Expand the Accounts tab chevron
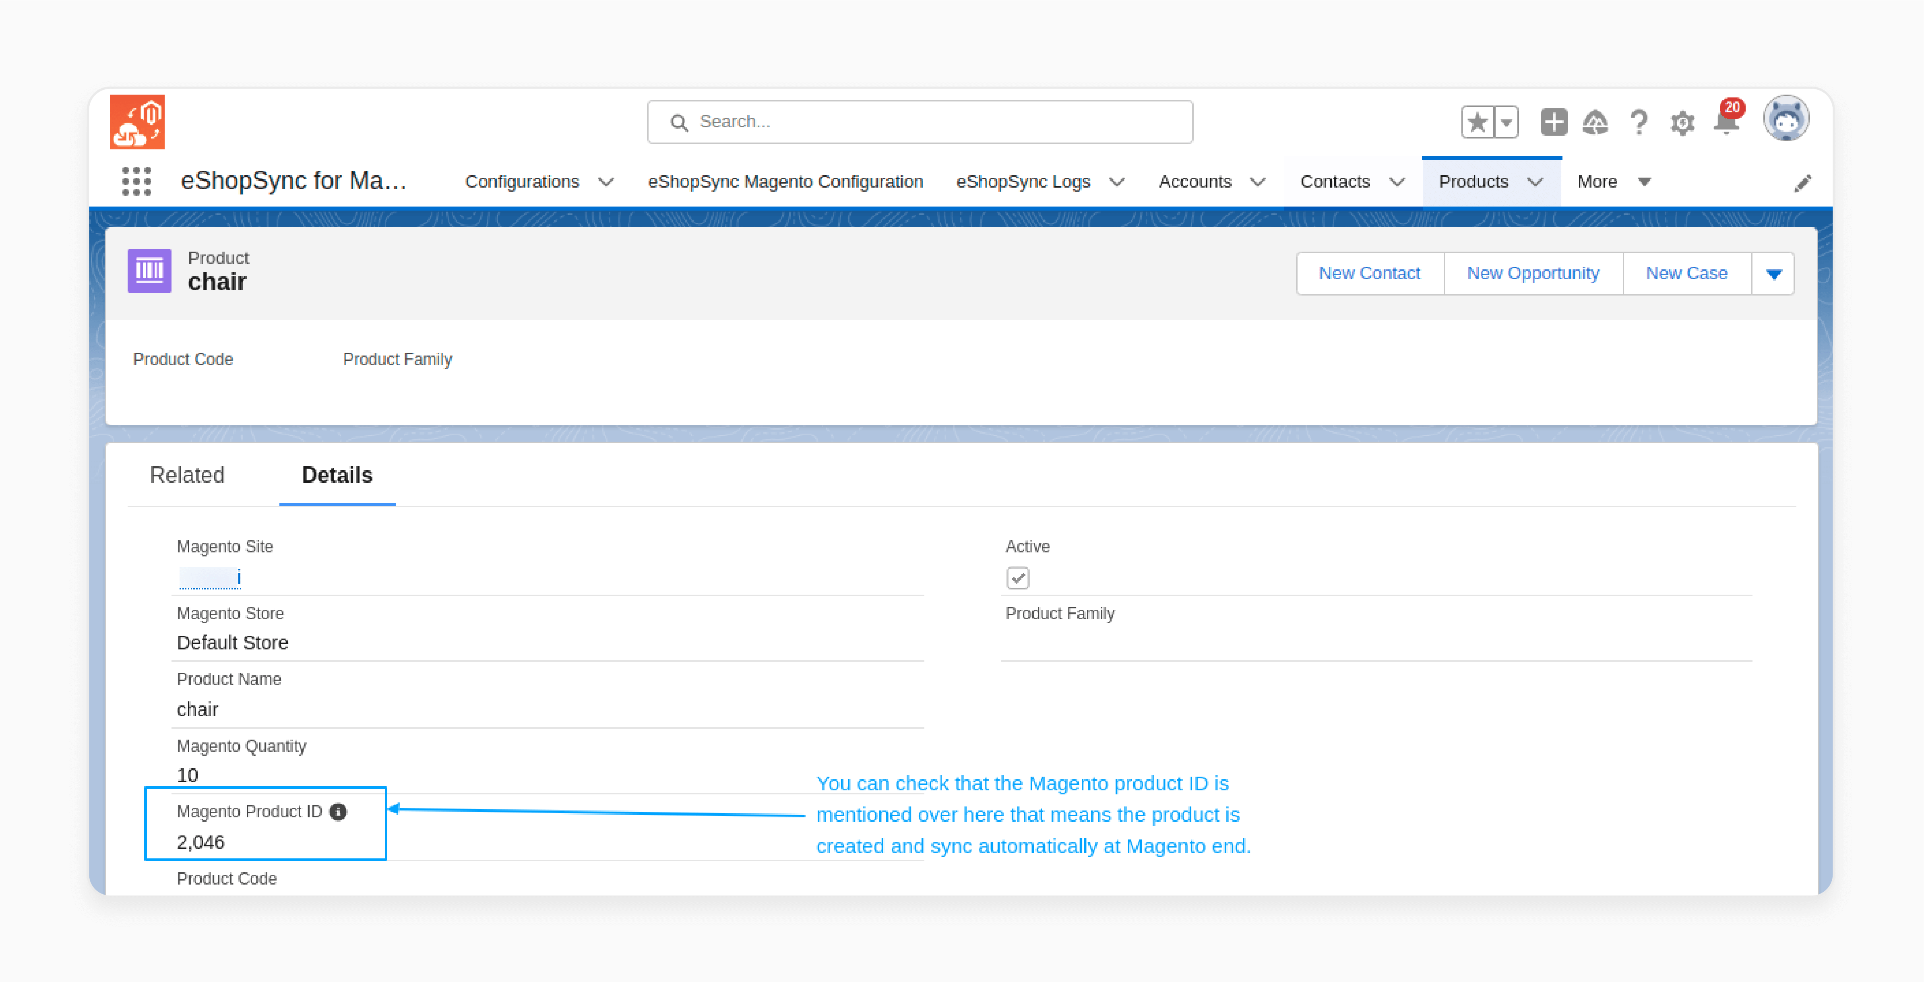Screen dimensions: 1924x982 coord(1258,182)
